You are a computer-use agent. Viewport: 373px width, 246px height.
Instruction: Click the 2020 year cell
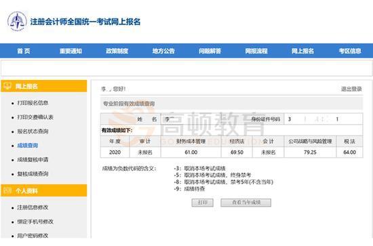coord(115,152)
